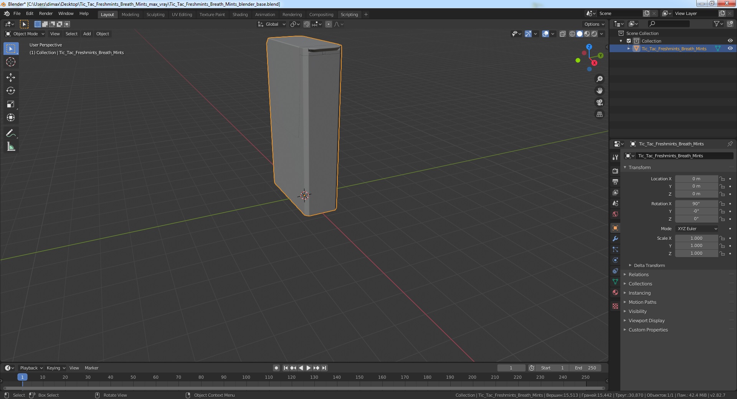Toggle viewport overlays button
Viewport: 737px width, 399px height.
point(545,34)
